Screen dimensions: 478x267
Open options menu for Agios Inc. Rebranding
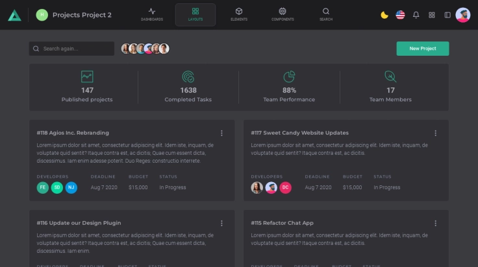tap(221, 133)
